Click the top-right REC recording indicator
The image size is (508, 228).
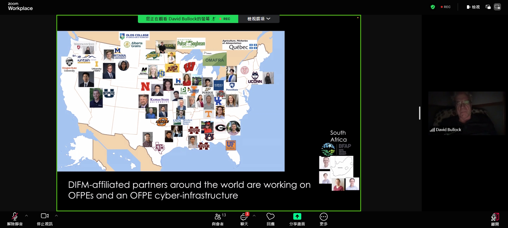point(446,7)
